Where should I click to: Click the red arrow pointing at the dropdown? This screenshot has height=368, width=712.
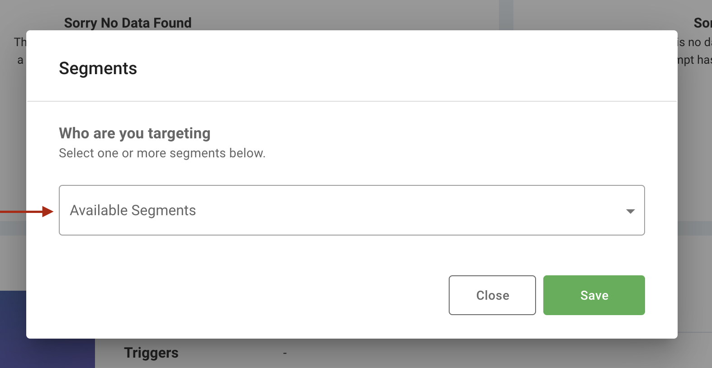pyautogui.click(x=27, y=212)
